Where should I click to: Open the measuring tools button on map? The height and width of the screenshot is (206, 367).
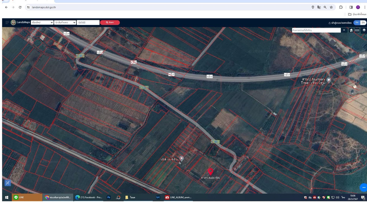tap(8, 183)
